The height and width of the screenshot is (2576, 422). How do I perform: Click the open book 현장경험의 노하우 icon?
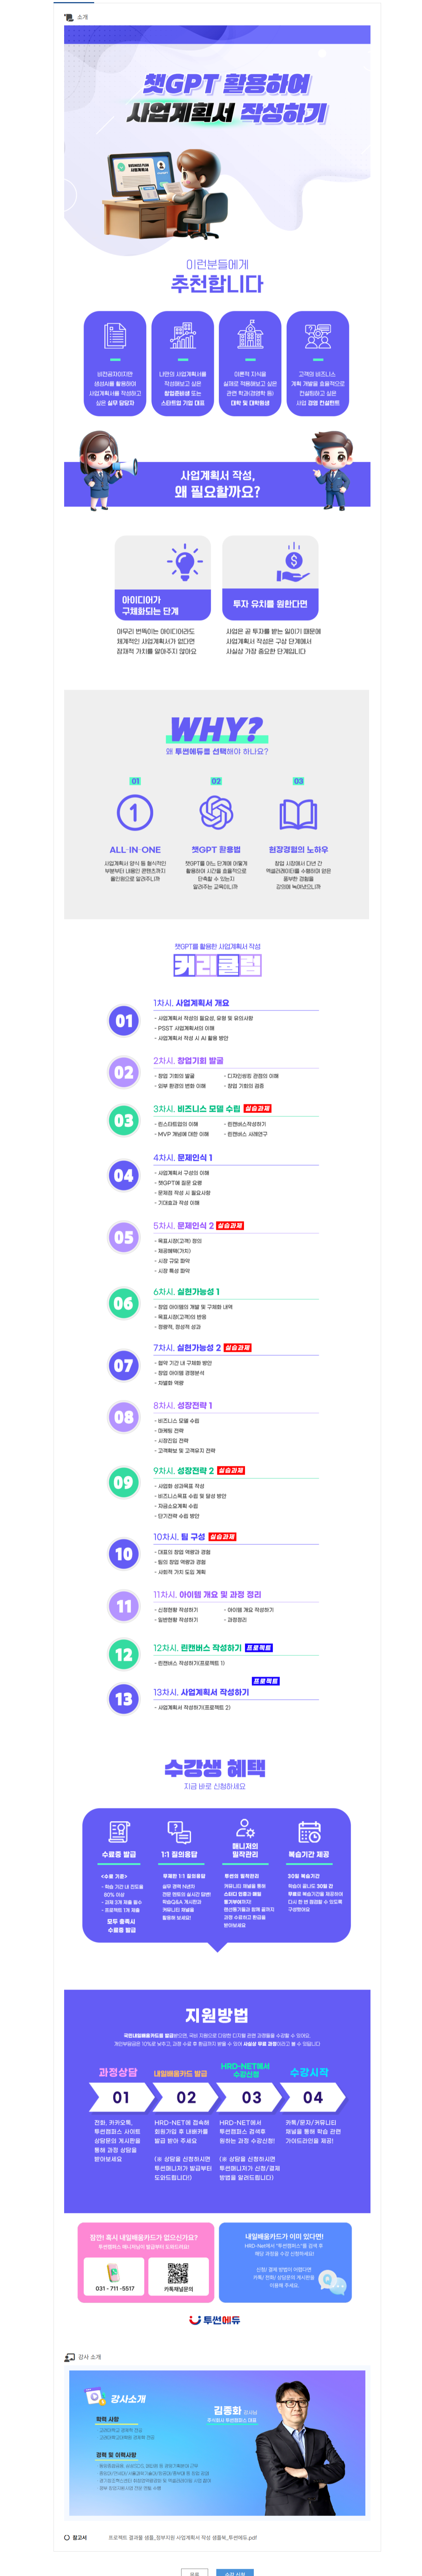[298, 814]
